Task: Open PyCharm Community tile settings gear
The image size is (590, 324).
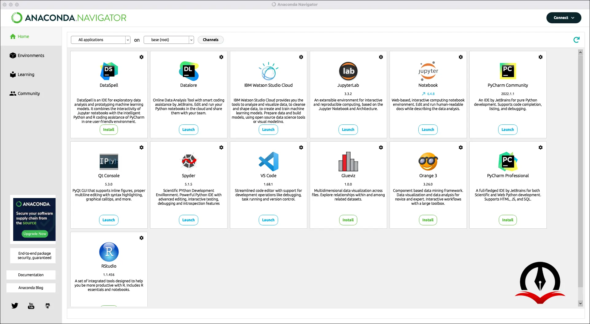Action: 541,57
